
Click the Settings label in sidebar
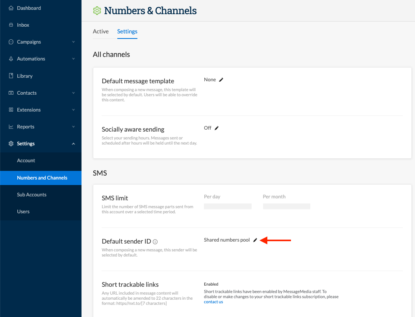click(x=26, y=144)
